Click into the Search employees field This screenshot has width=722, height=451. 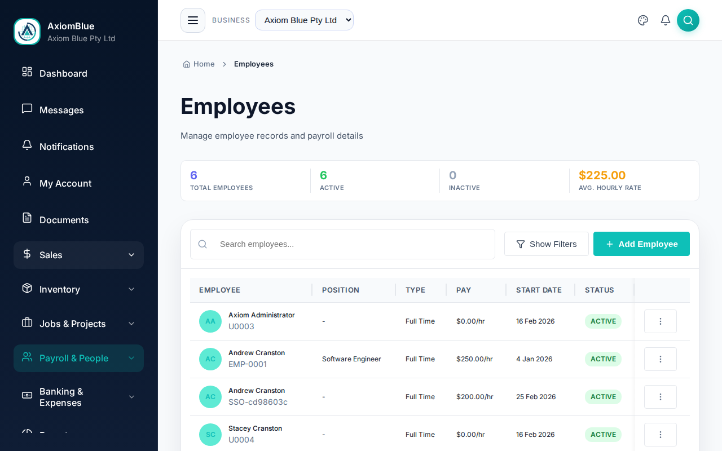click(x=342, y=244)
